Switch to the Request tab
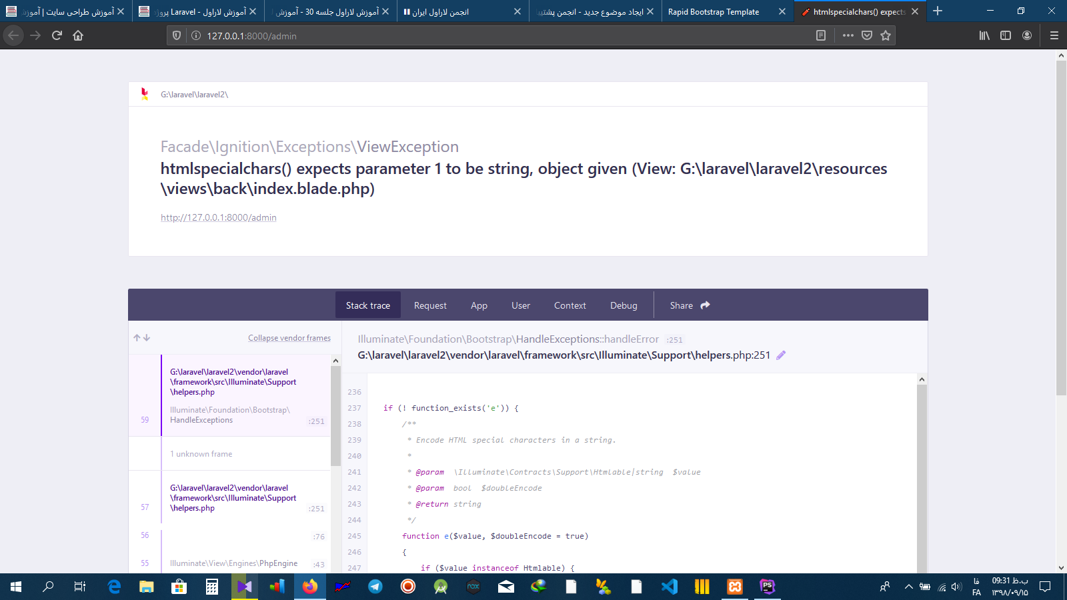This screenshot has width=1067, height=600. pos(430,305)
